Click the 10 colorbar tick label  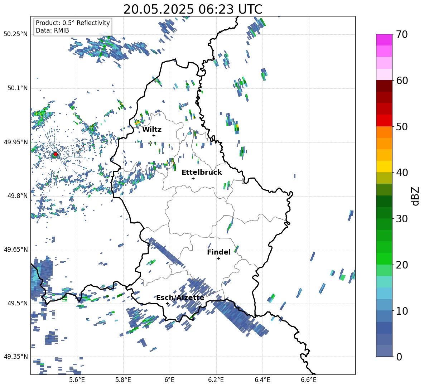click(x=402, y=311)
